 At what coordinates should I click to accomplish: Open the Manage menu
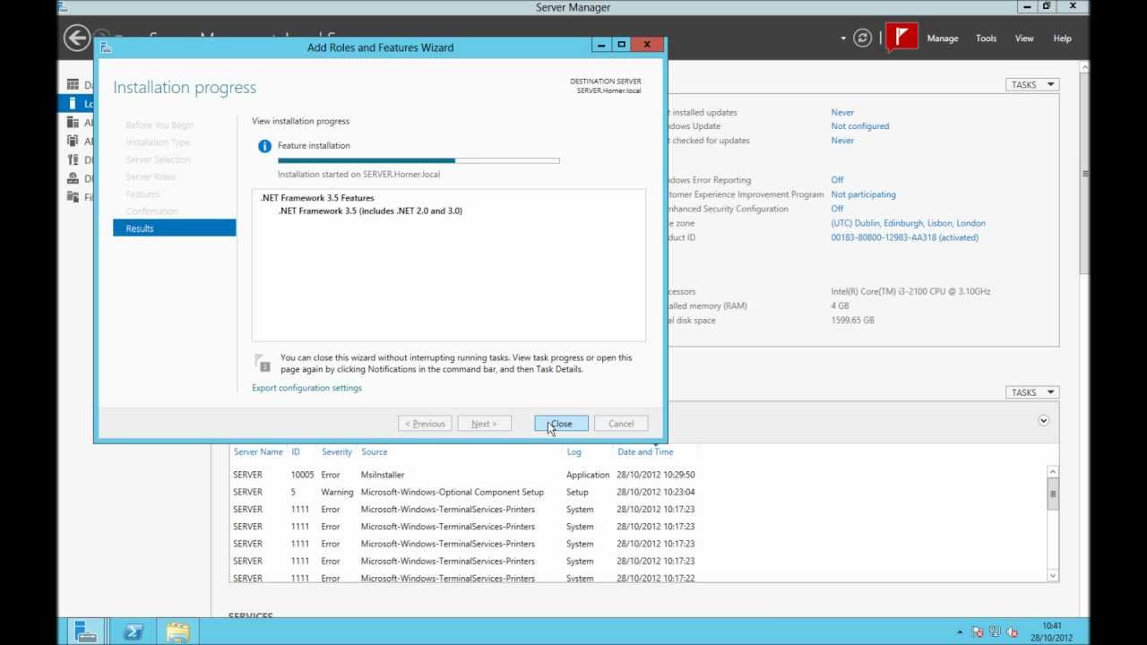coord(943,39)
